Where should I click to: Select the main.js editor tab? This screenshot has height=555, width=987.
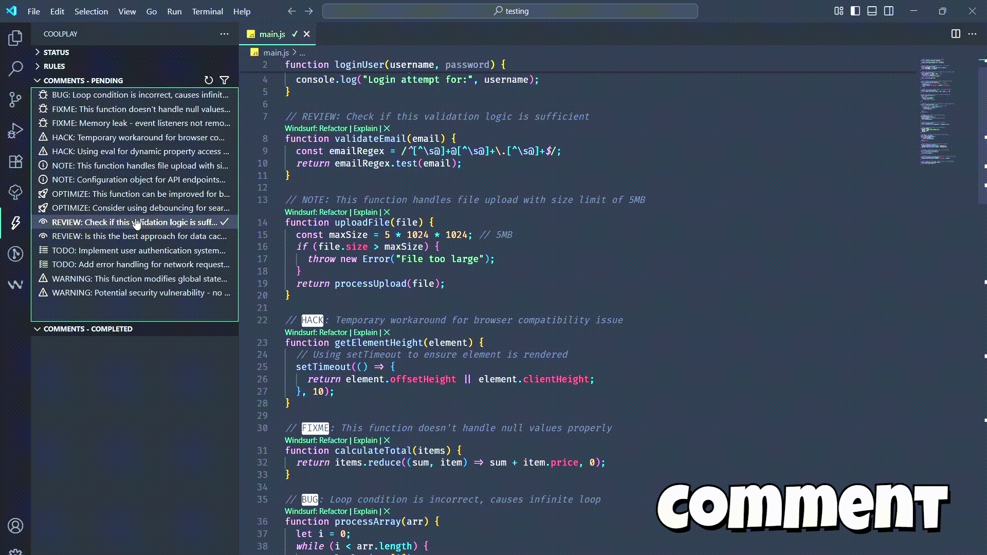pos(272,34)
